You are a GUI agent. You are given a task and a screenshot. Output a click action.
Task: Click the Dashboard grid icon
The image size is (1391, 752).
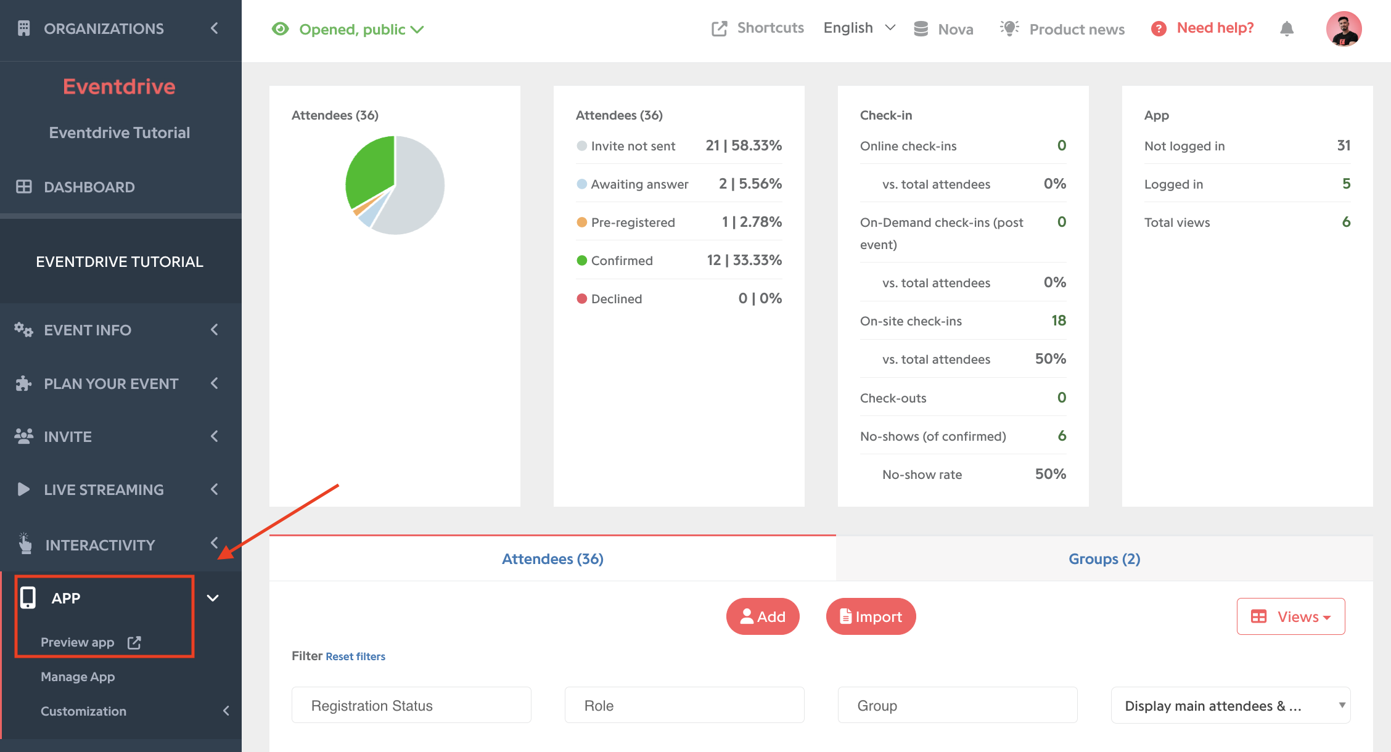tap(23, 187)
